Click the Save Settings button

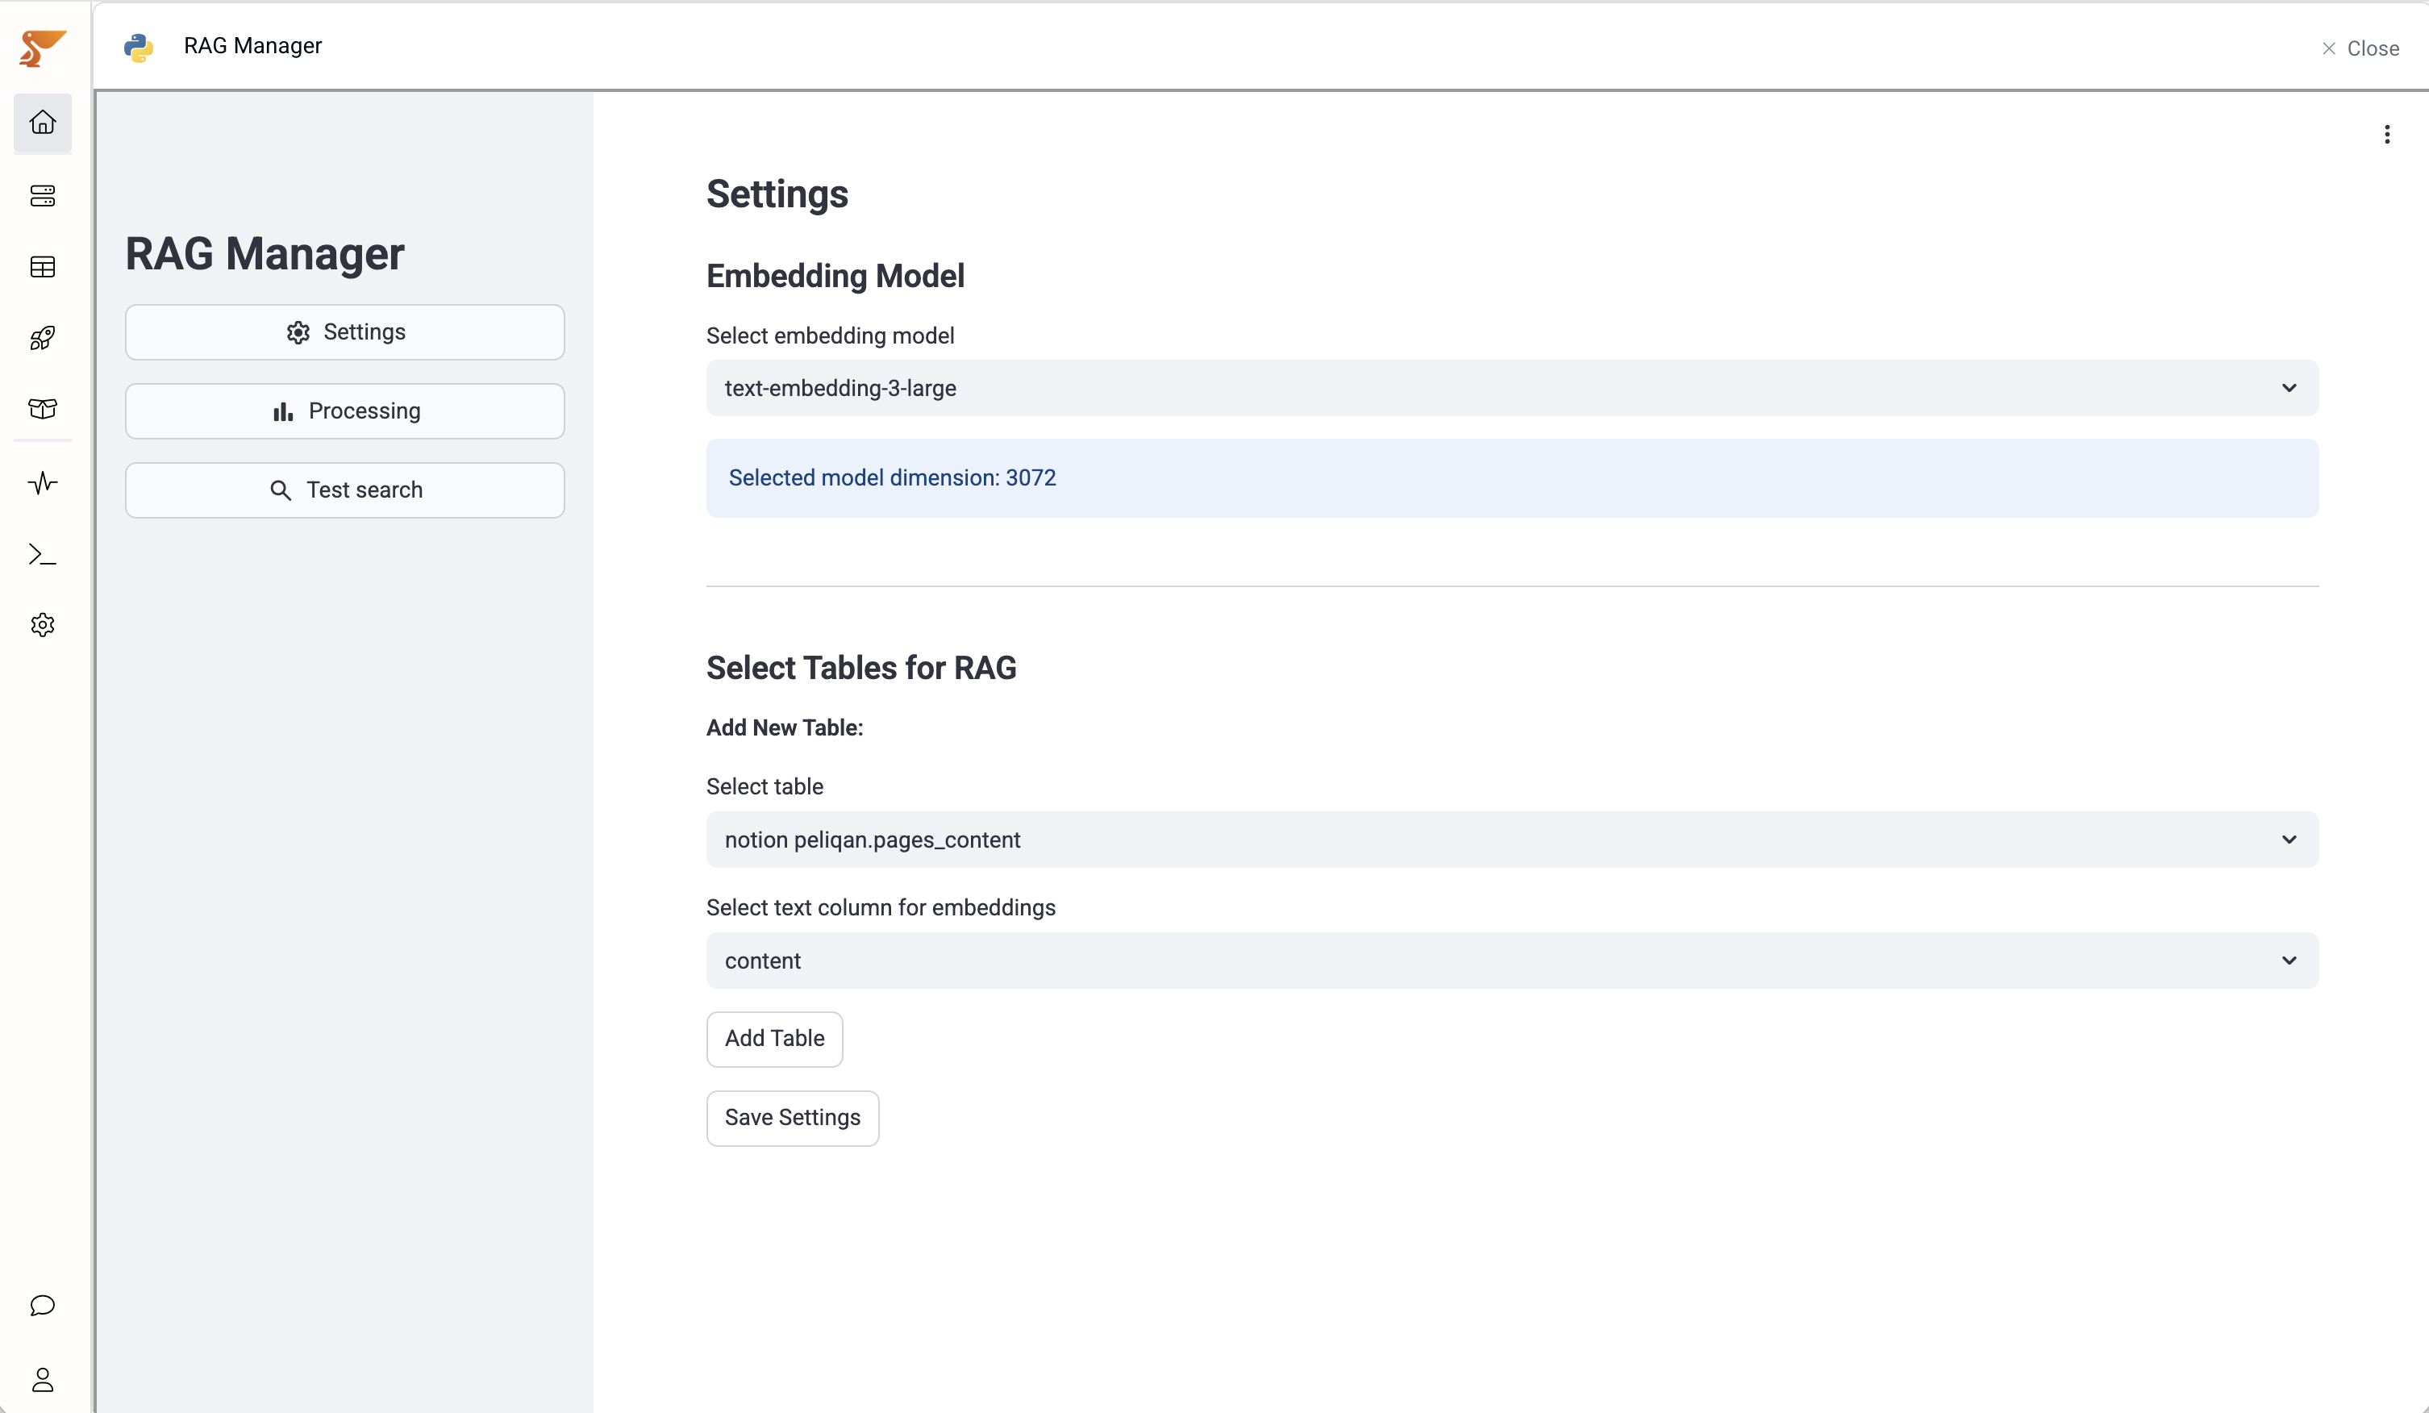point(792,1118)
